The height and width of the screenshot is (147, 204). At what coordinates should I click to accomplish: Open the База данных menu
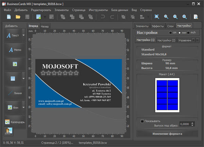120,10
